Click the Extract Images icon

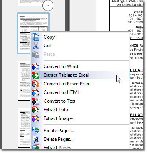pyautogui.click(x=36, y=118)
